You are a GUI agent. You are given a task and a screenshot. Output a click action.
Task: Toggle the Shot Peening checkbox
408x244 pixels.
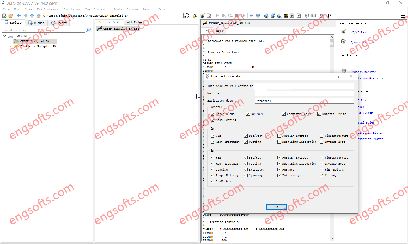[x=212, y=120]
